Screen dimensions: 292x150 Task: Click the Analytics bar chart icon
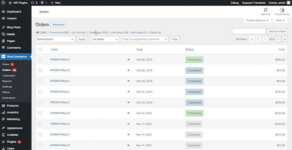(3, 112)
